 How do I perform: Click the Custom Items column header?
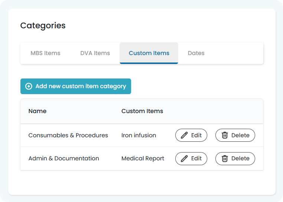[x=142, y=111]
